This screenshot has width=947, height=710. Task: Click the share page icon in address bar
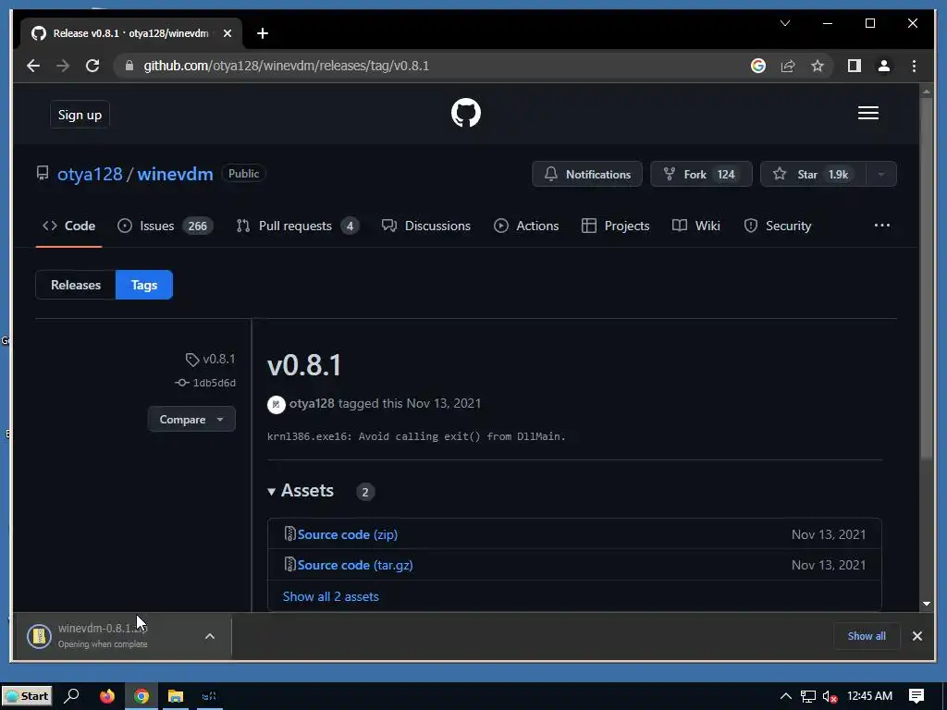pos(788,66)
